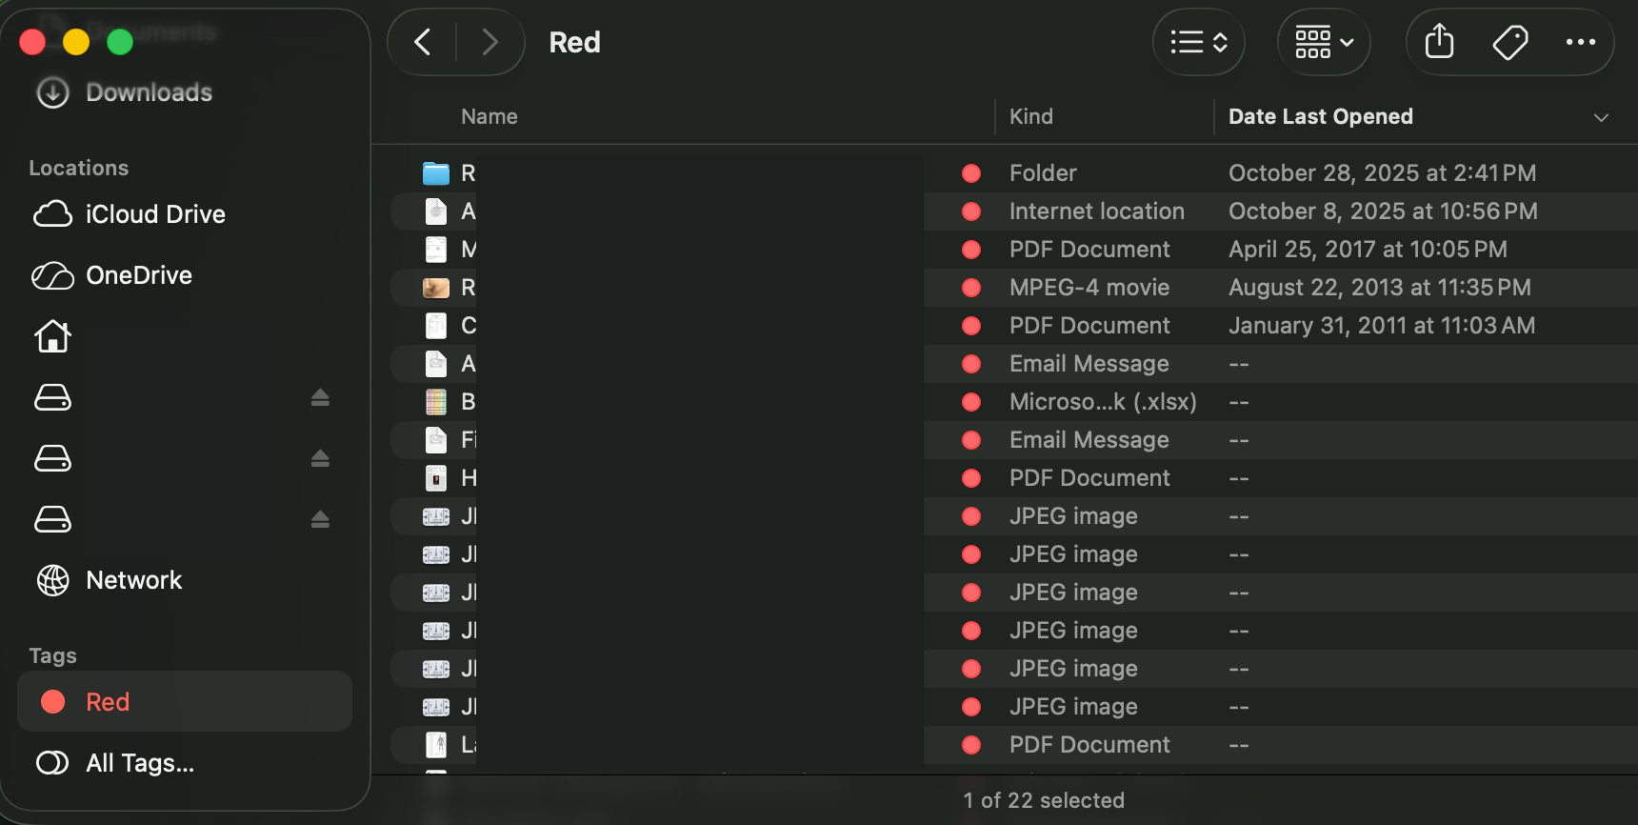The image size is (1638, 825).
Task: Eject the second external drive
Action: click(320, 458)
